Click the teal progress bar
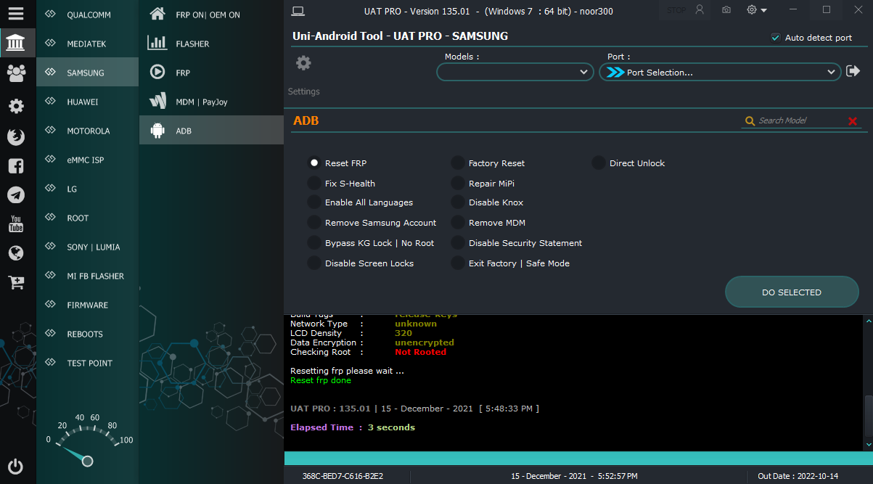The image size is (873, 484). click(x=578, y=458)
